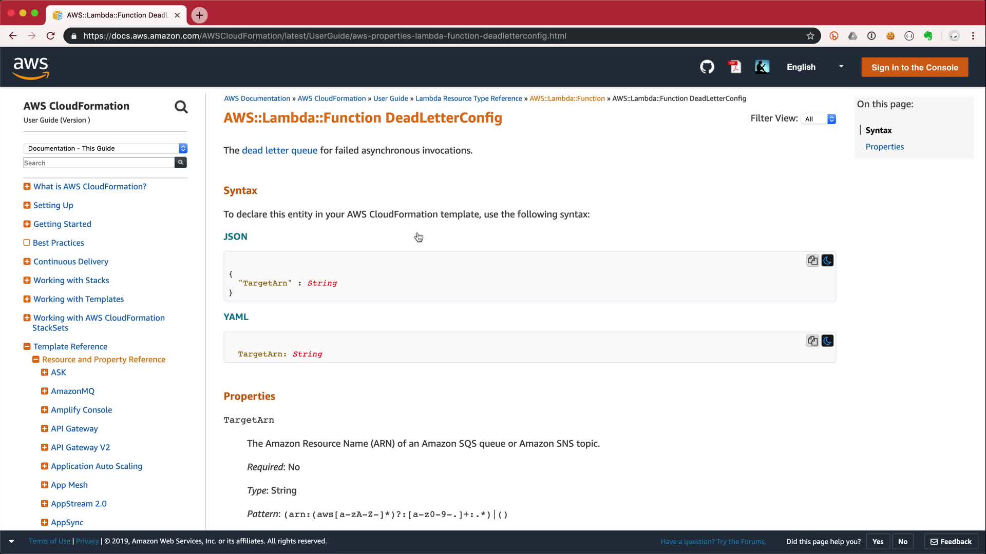Click the sidebar magnifier search icon
Image resolution: width=986 pixels, height=554 pixels.
(x=181, y=107)
